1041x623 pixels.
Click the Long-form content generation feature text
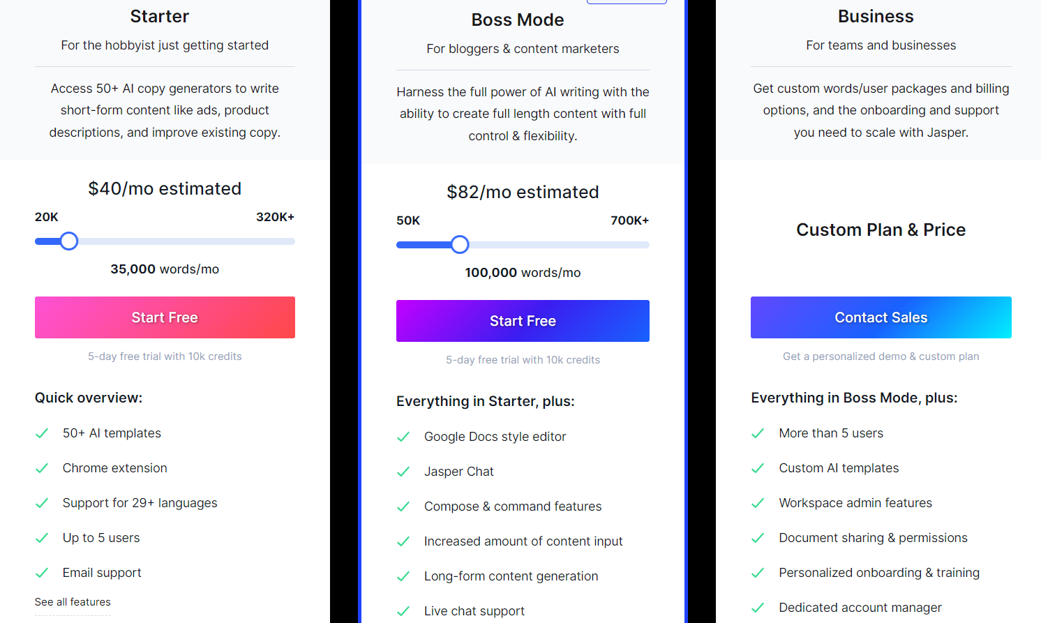[x=511, y=576]
